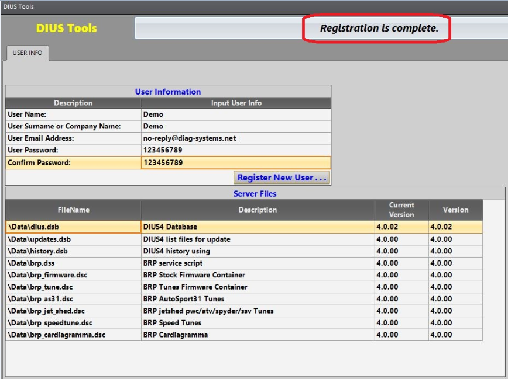The height and width of the screenshot is (379, 508).
Task: Click the Registration is complete status message
Action: coord(379,28)
